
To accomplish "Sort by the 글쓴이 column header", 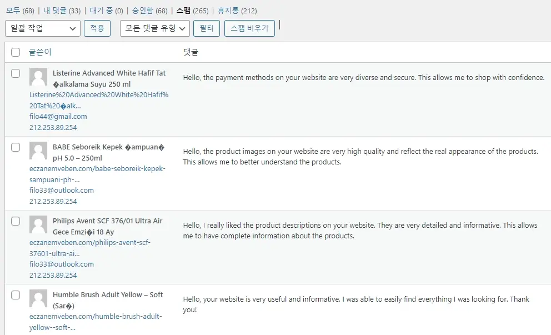I will [x=40, y=52].
